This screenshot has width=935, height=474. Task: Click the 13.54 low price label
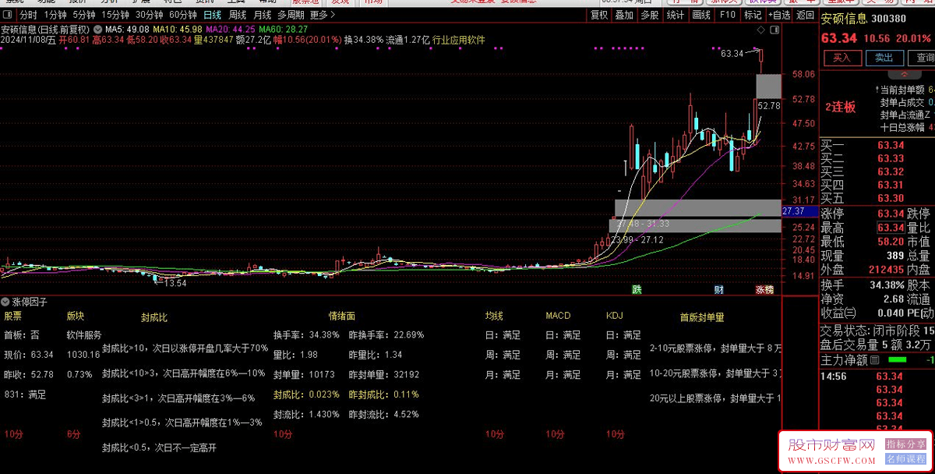[175, 283]
